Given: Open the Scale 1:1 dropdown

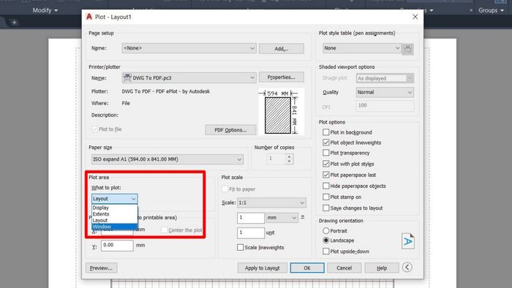Looking at the screenshot, I should point(271,202).
